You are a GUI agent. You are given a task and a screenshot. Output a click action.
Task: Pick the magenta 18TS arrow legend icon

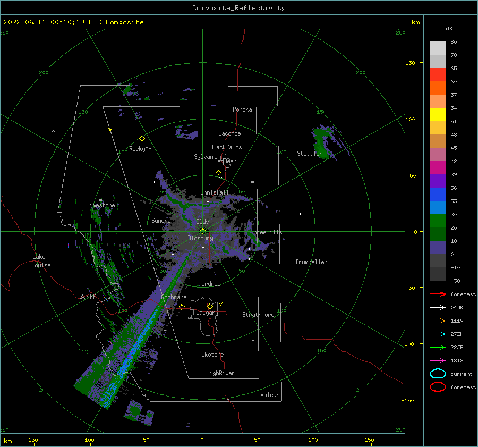point(438,361)
